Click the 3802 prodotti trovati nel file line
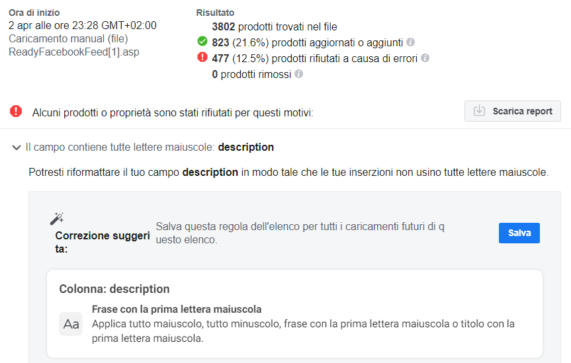 [275, 26]
